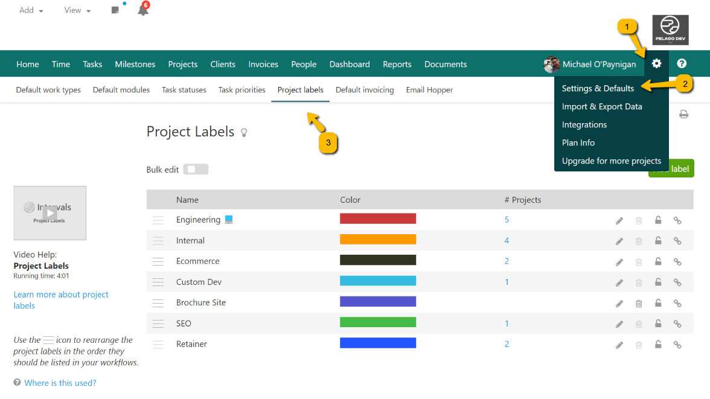This screenshot has height=399, width=710.
Task: Open the sticky note icon
Action: pos(115,10)
